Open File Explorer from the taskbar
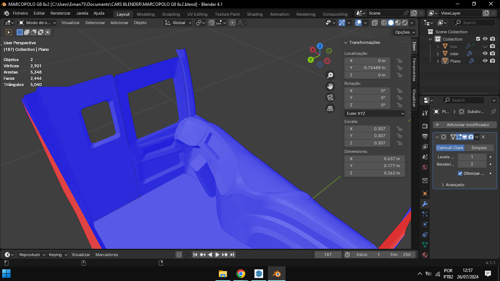Viewport: 500px width, 281px height. click(223, 274)
